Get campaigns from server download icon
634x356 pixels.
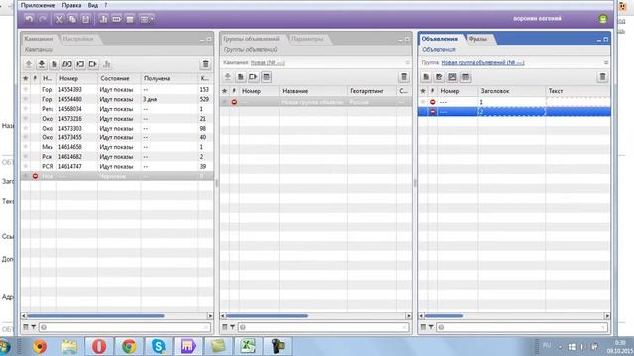pyautogui.click(x=42, y=64)
